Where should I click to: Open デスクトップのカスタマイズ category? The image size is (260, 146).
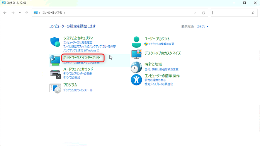coord(163,53)
